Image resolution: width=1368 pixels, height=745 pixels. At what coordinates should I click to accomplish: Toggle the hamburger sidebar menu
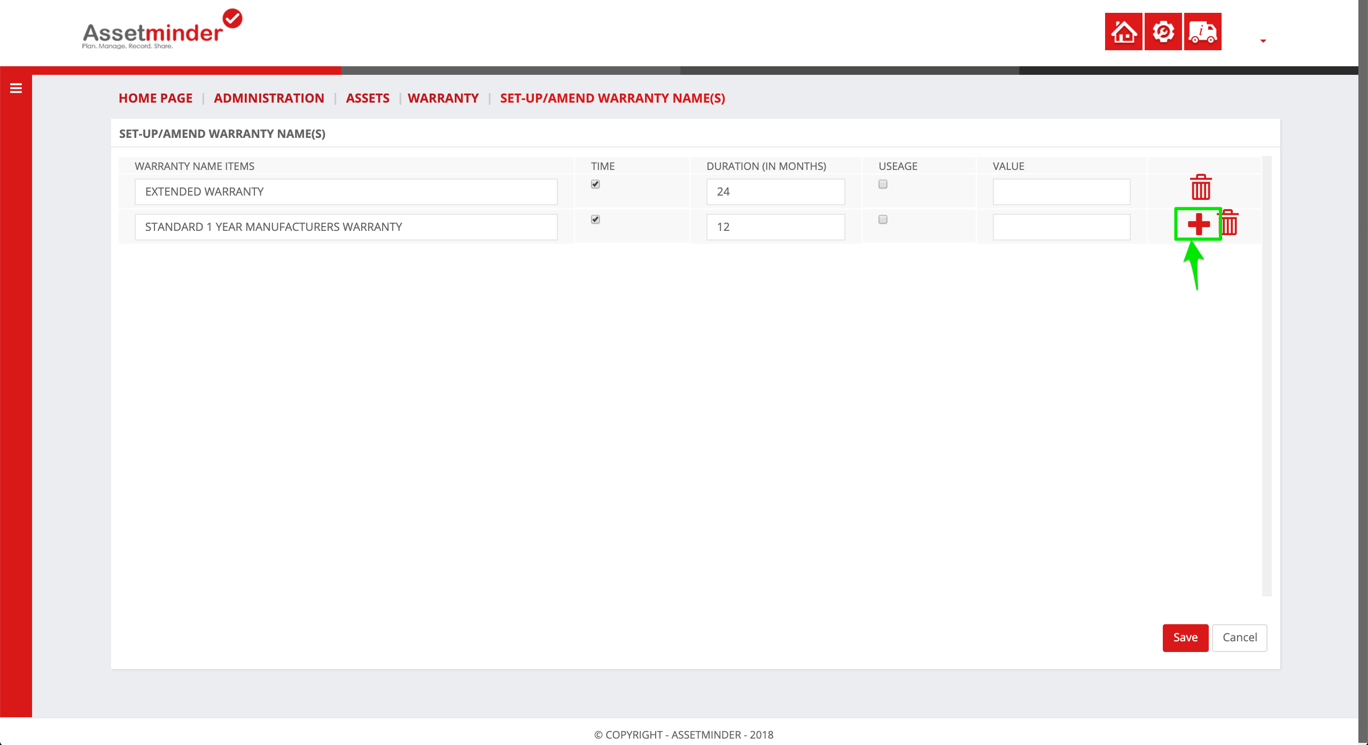point(16,88)
